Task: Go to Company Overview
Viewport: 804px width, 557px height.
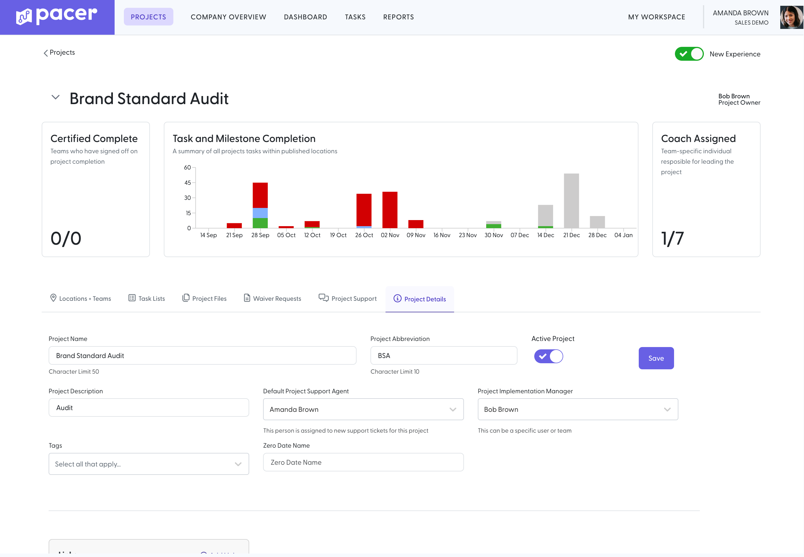Action: (x=228, y=17)
